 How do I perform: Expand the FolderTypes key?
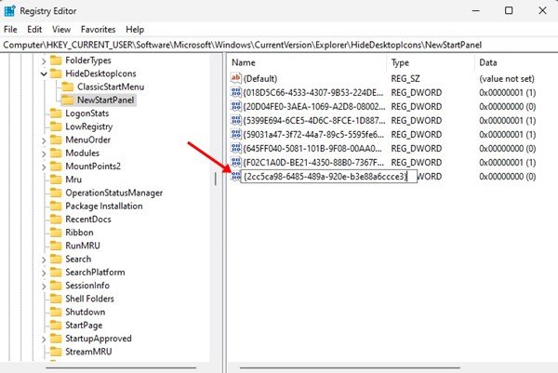(x=44, y=60)
